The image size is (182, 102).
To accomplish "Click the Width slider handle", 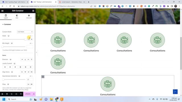I will coord(25,39).
